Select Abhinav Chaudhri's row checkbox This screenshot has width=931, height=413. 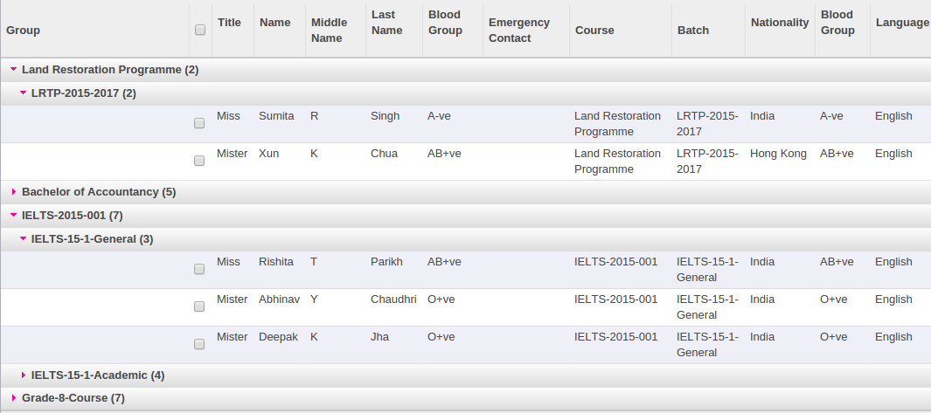pos(199,307)
